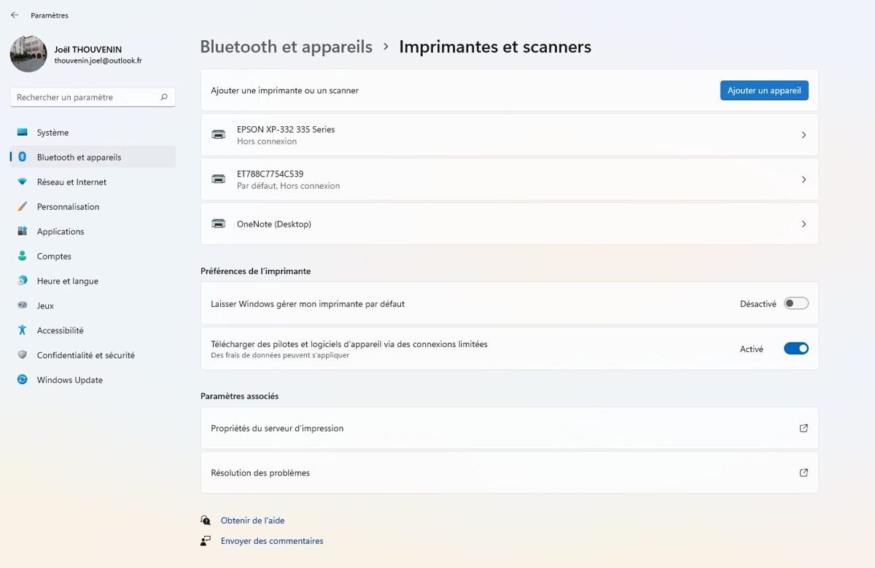Expand the OneNote (Desktop) chevron

pos(804,224)
